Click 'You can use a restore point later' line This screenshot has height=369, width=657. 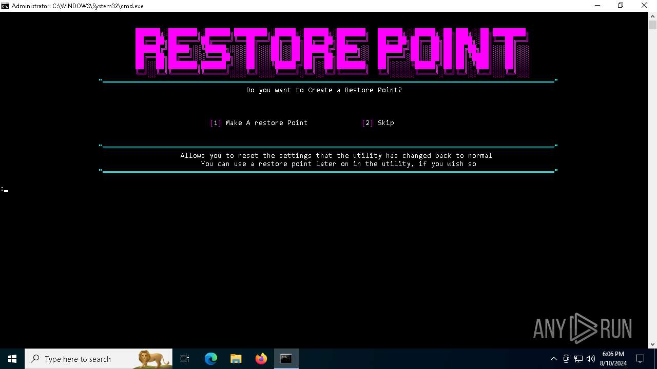[339, 164]
